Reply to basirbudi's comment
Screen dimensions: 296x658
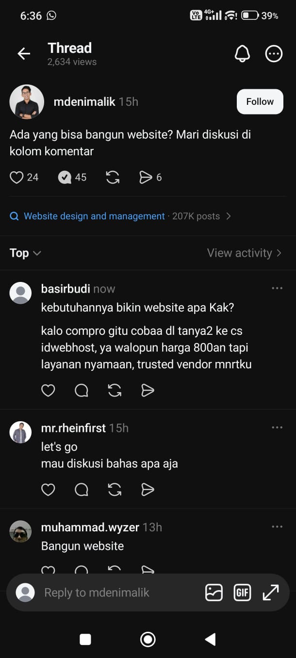[x=82, y=391]
